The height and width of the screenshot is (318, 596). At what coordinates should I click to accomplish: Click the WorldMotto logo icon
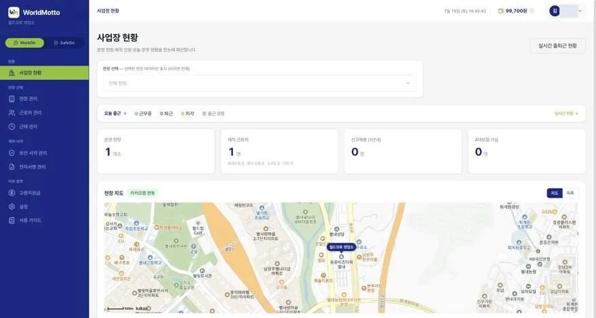[14, 12]
